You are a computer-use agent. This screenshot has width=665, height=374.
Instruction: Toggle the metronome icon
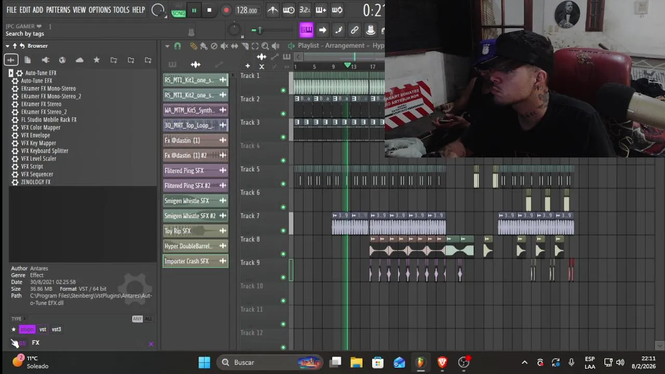pyautogui.click(x=273, y=10)
